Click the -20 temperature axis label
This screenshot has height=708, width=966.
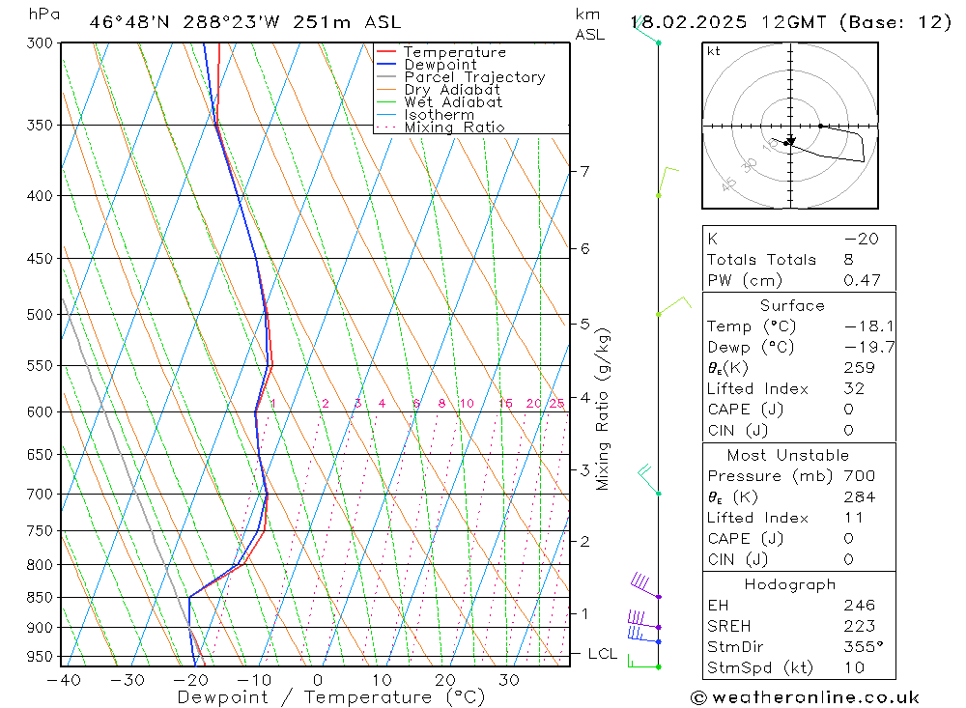pyautogui.click(x=189, y=680)
